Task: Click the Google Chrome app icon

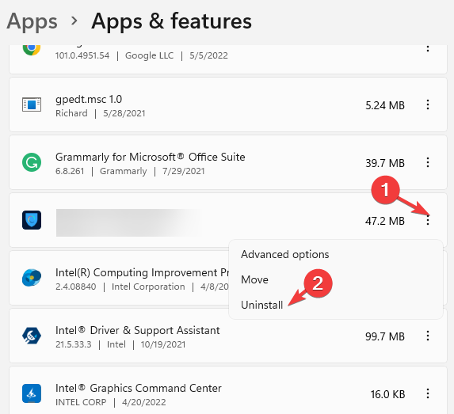Action: (32, 49)
